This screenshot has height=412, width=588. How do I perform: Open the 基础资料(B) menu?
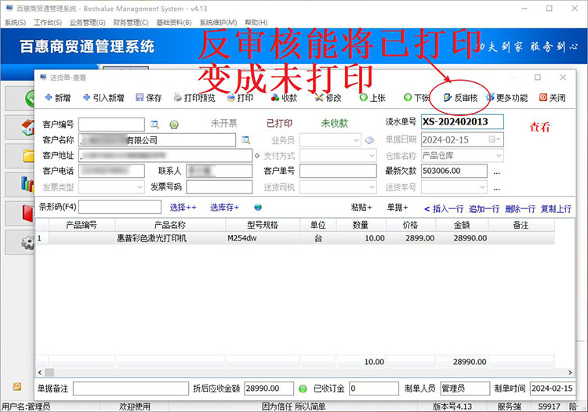pyautogui.click(x=174, y=23)
